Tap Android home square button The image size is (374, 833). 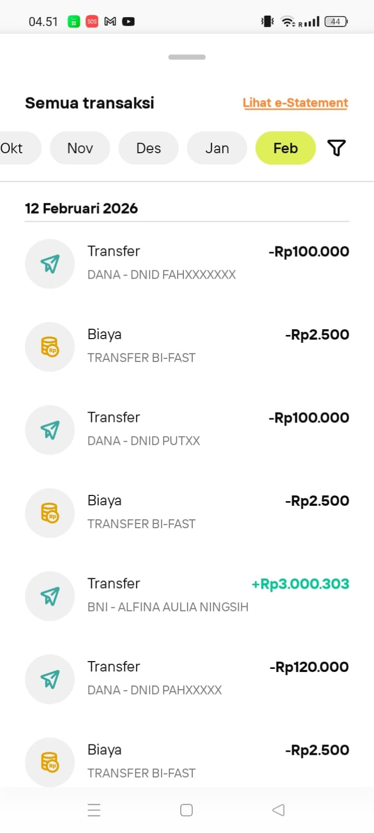click(x=186, y=810)
